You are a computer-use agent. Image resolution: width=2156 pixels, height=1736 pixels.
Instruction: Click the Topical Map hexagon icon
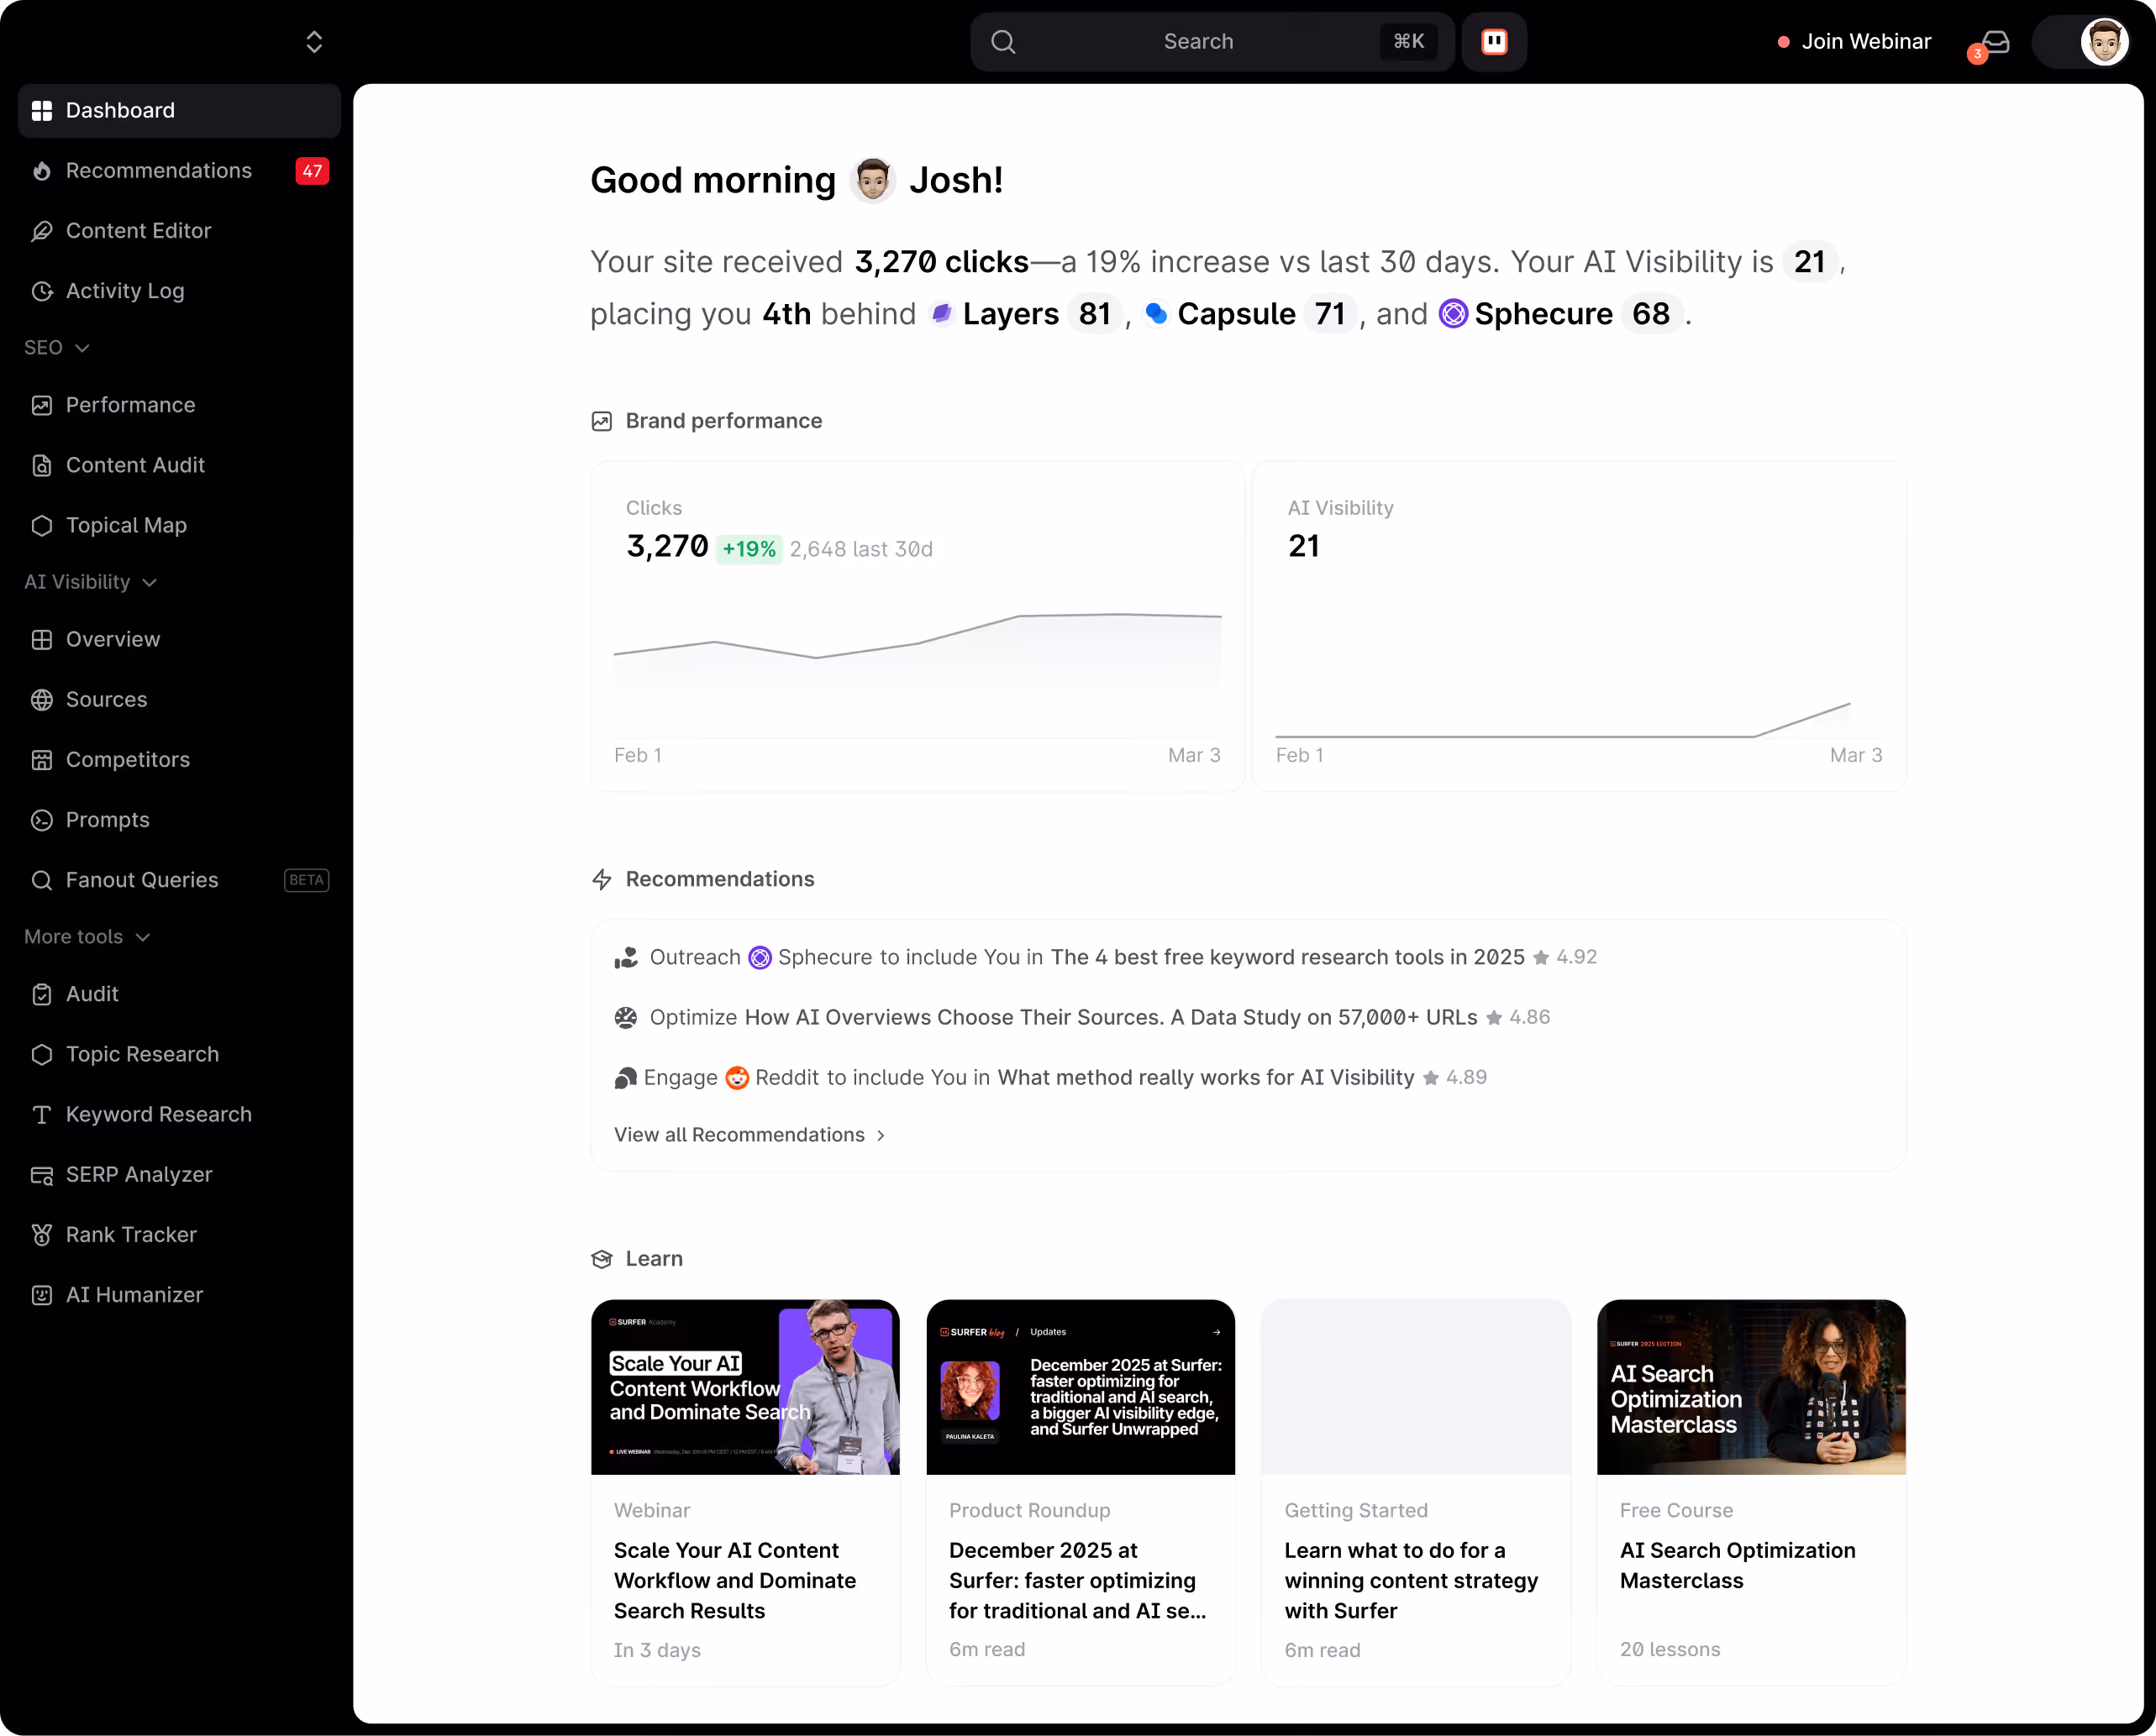click(x=42, y=525)
